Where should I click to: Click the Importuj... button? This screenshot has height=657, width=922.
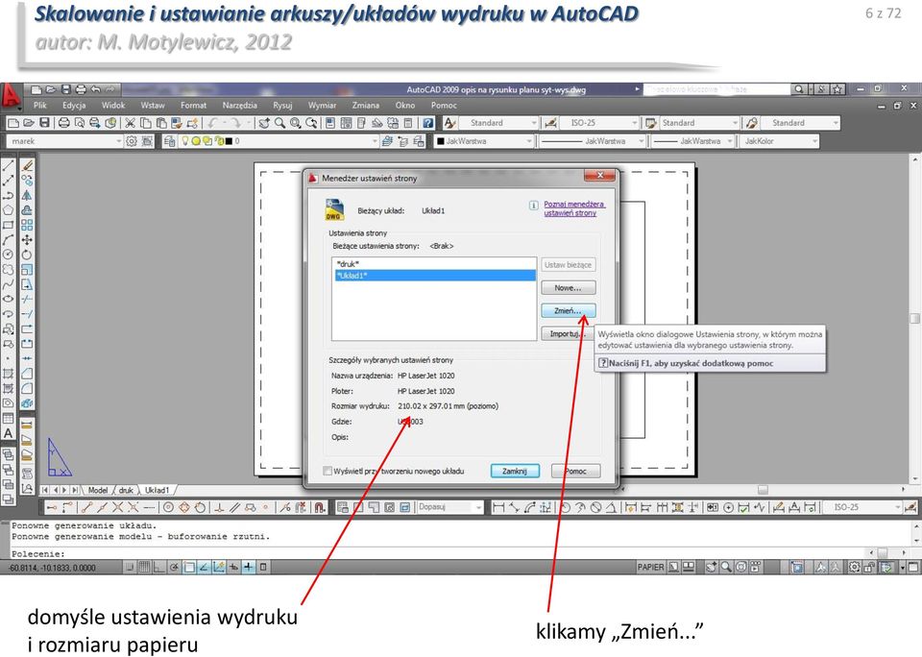click(568, 333)
